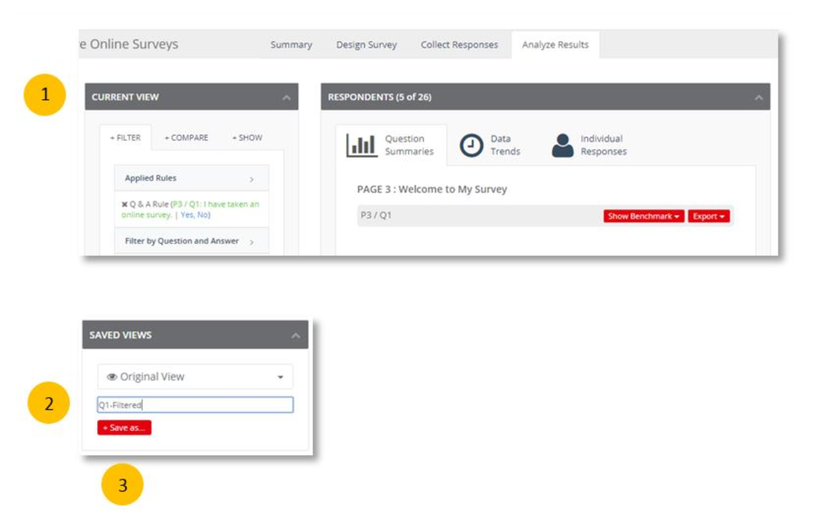
Task: Open the Export dropdown menu
Action: tap(709, 216)
